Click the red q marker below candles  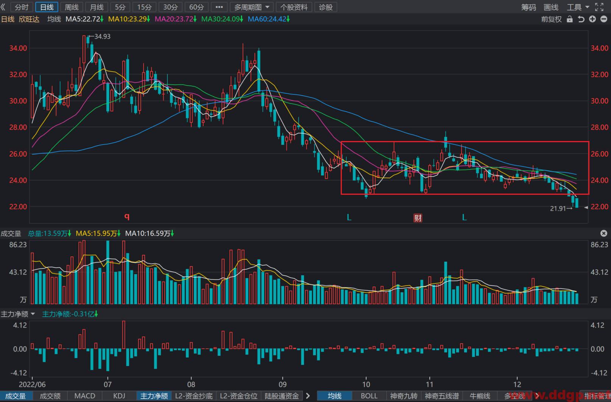[x=127, y=216]
